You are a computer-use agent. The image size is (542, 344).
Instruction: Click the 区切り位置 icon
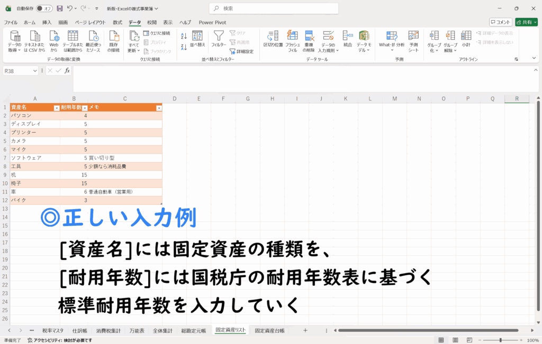click(273, 36)
